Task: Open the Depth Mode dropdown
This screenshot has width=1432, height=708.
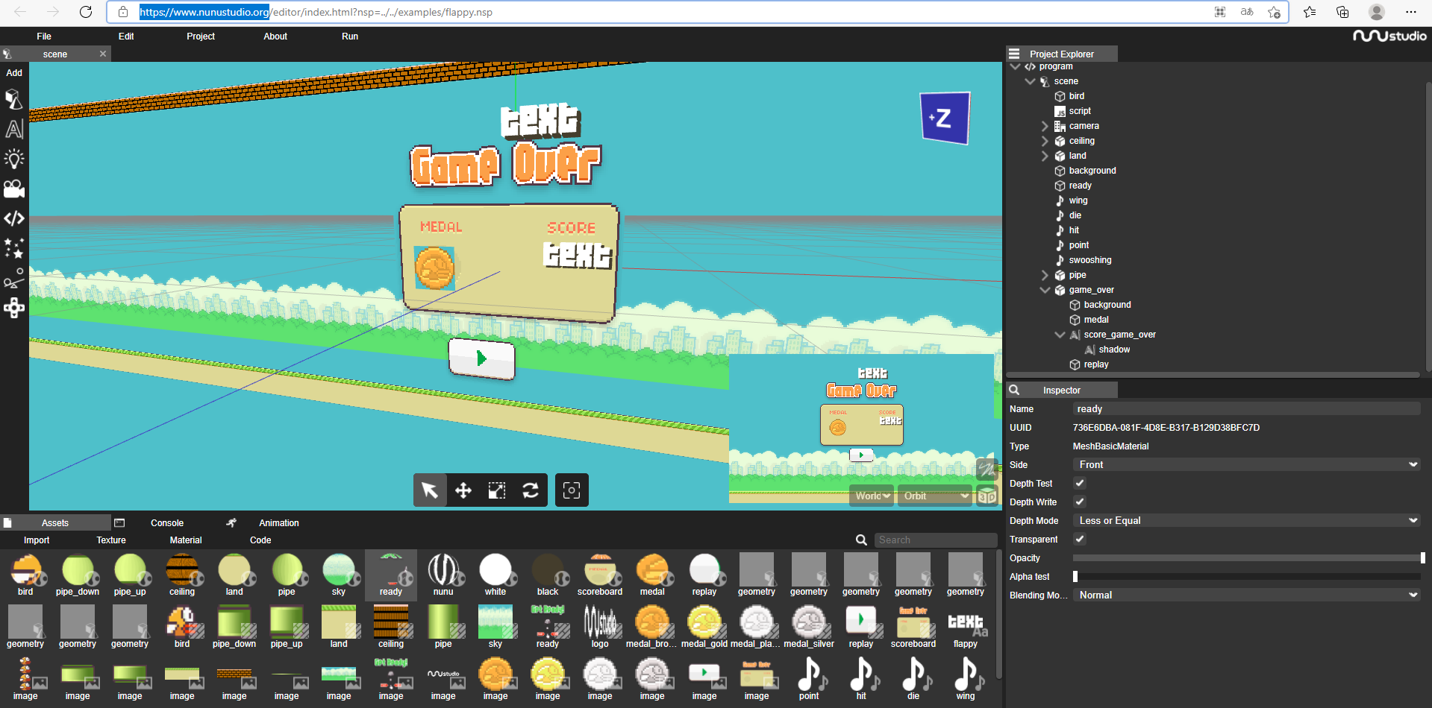Action: click(1246, 521)
